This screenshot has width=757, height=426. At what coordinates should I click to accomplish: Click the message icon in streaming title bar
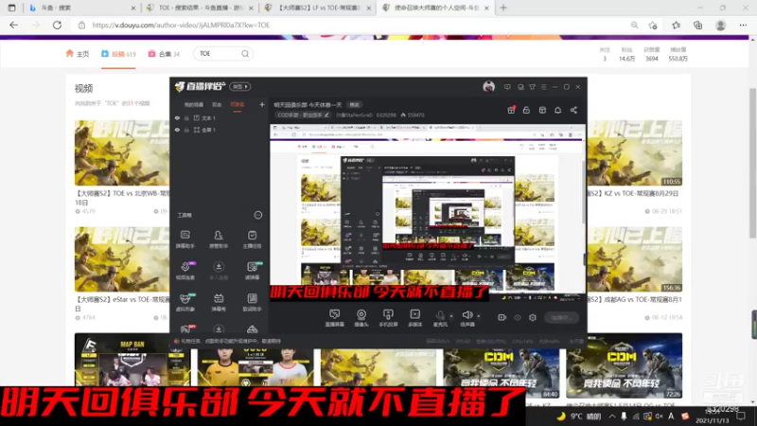click(x=507, y=87)
